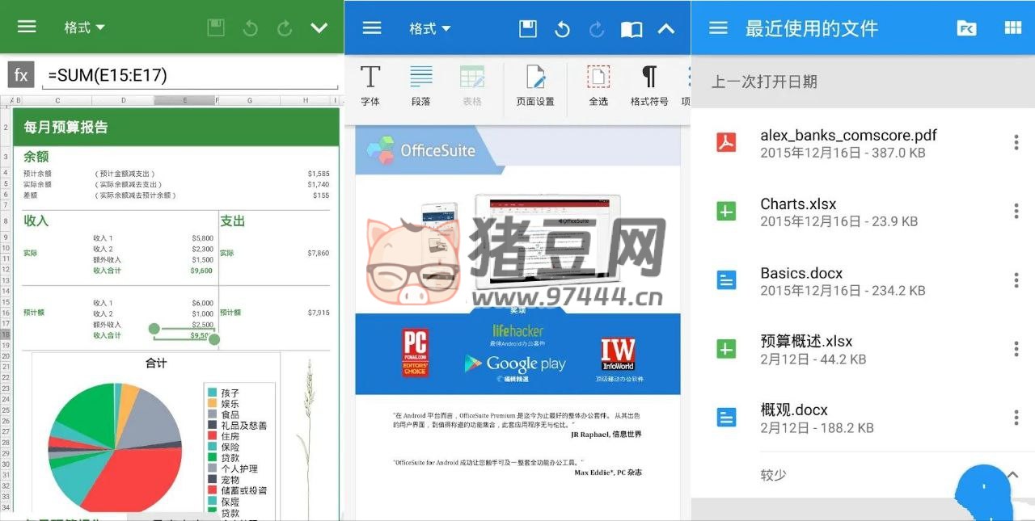Select the 字体 font tool
Image resolution: width=1035 pixels, height=521 pixels.
coord(370,85)
